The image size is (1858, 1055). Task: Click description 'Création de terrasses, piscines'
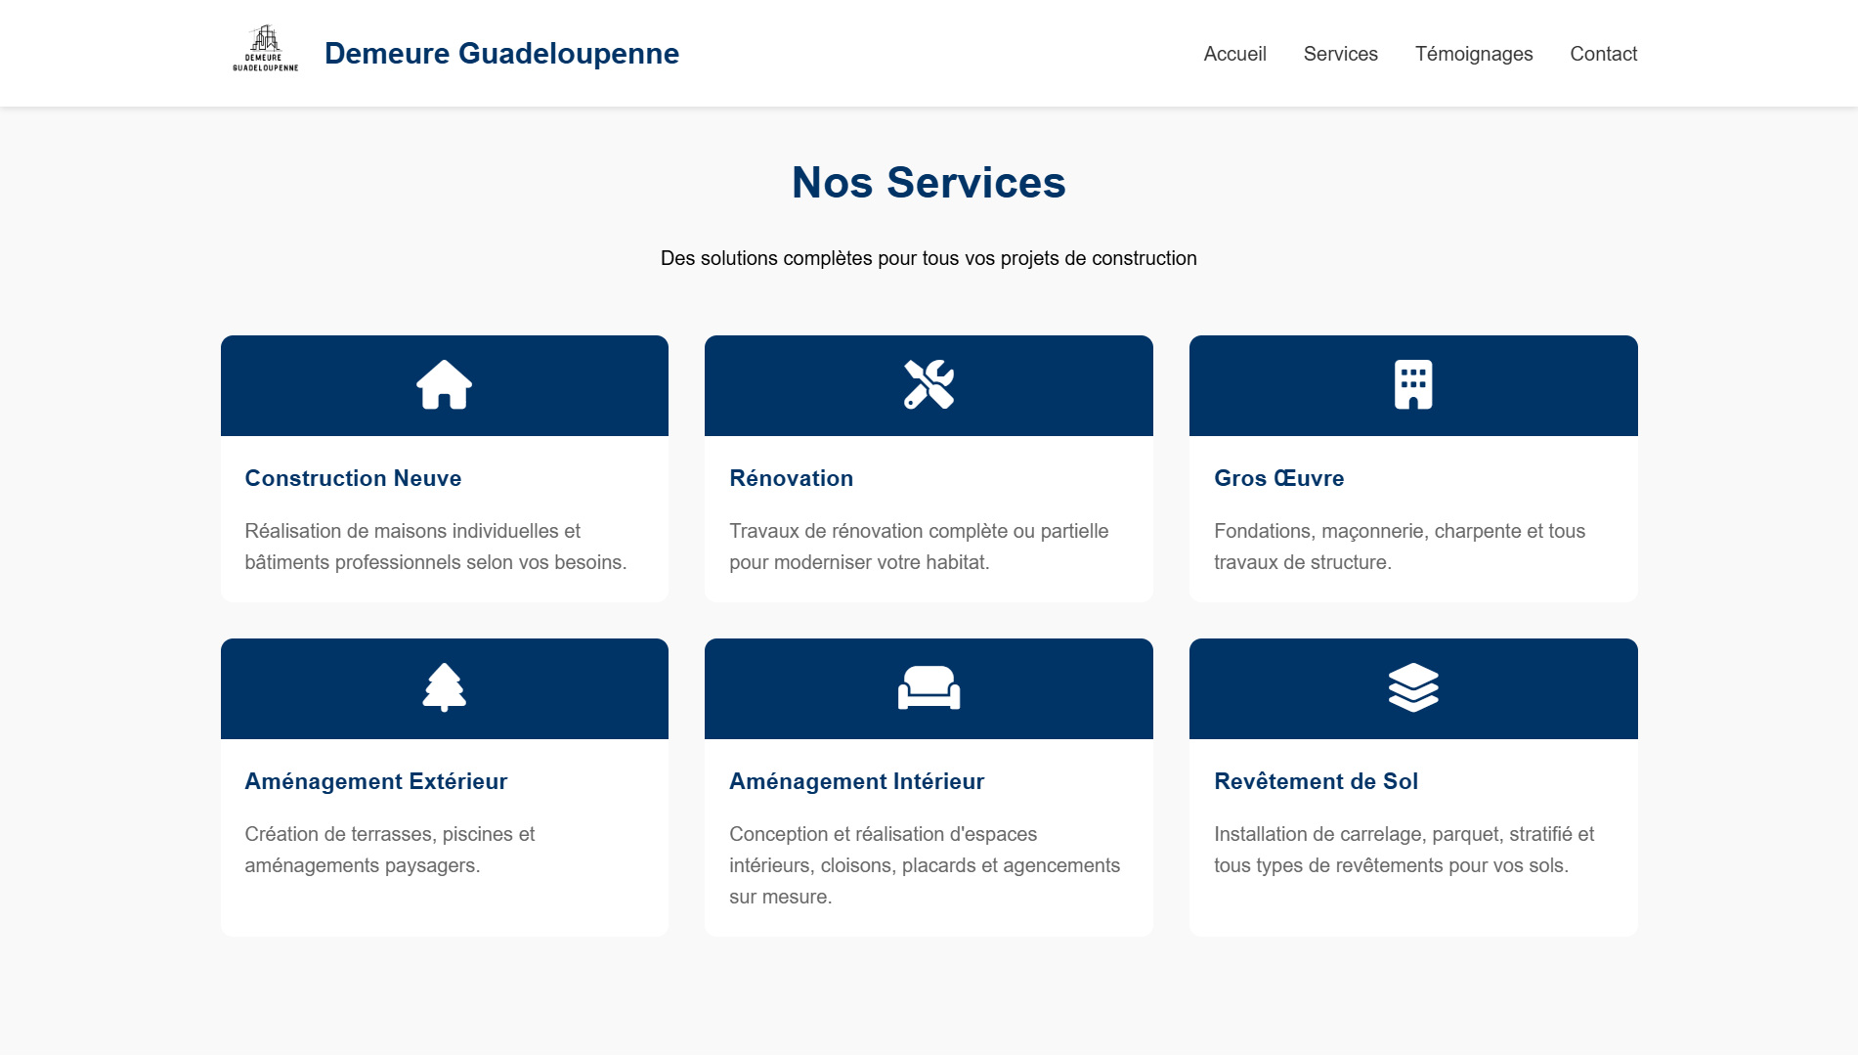point(390,850)
